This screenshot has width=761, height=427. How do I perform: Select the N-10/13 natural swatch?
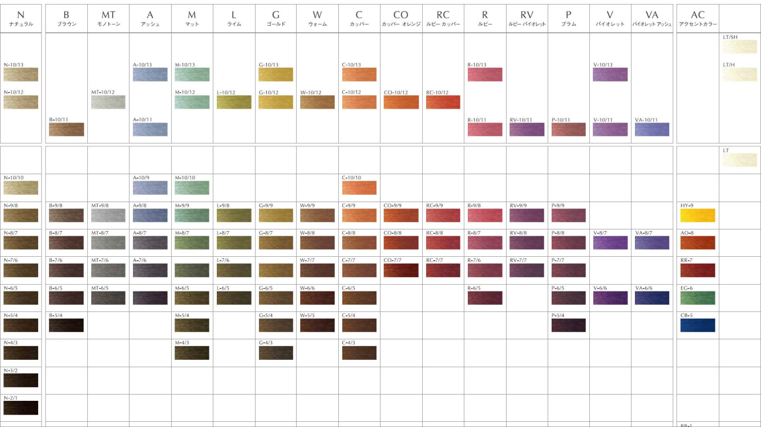point(21,75)
